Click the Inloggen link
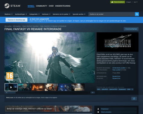This screenshot has width=143, height=114. pos(129,2)
